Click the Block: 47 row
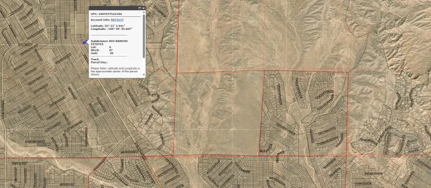Viewport: 431px width, 188px height. [102, 50]
